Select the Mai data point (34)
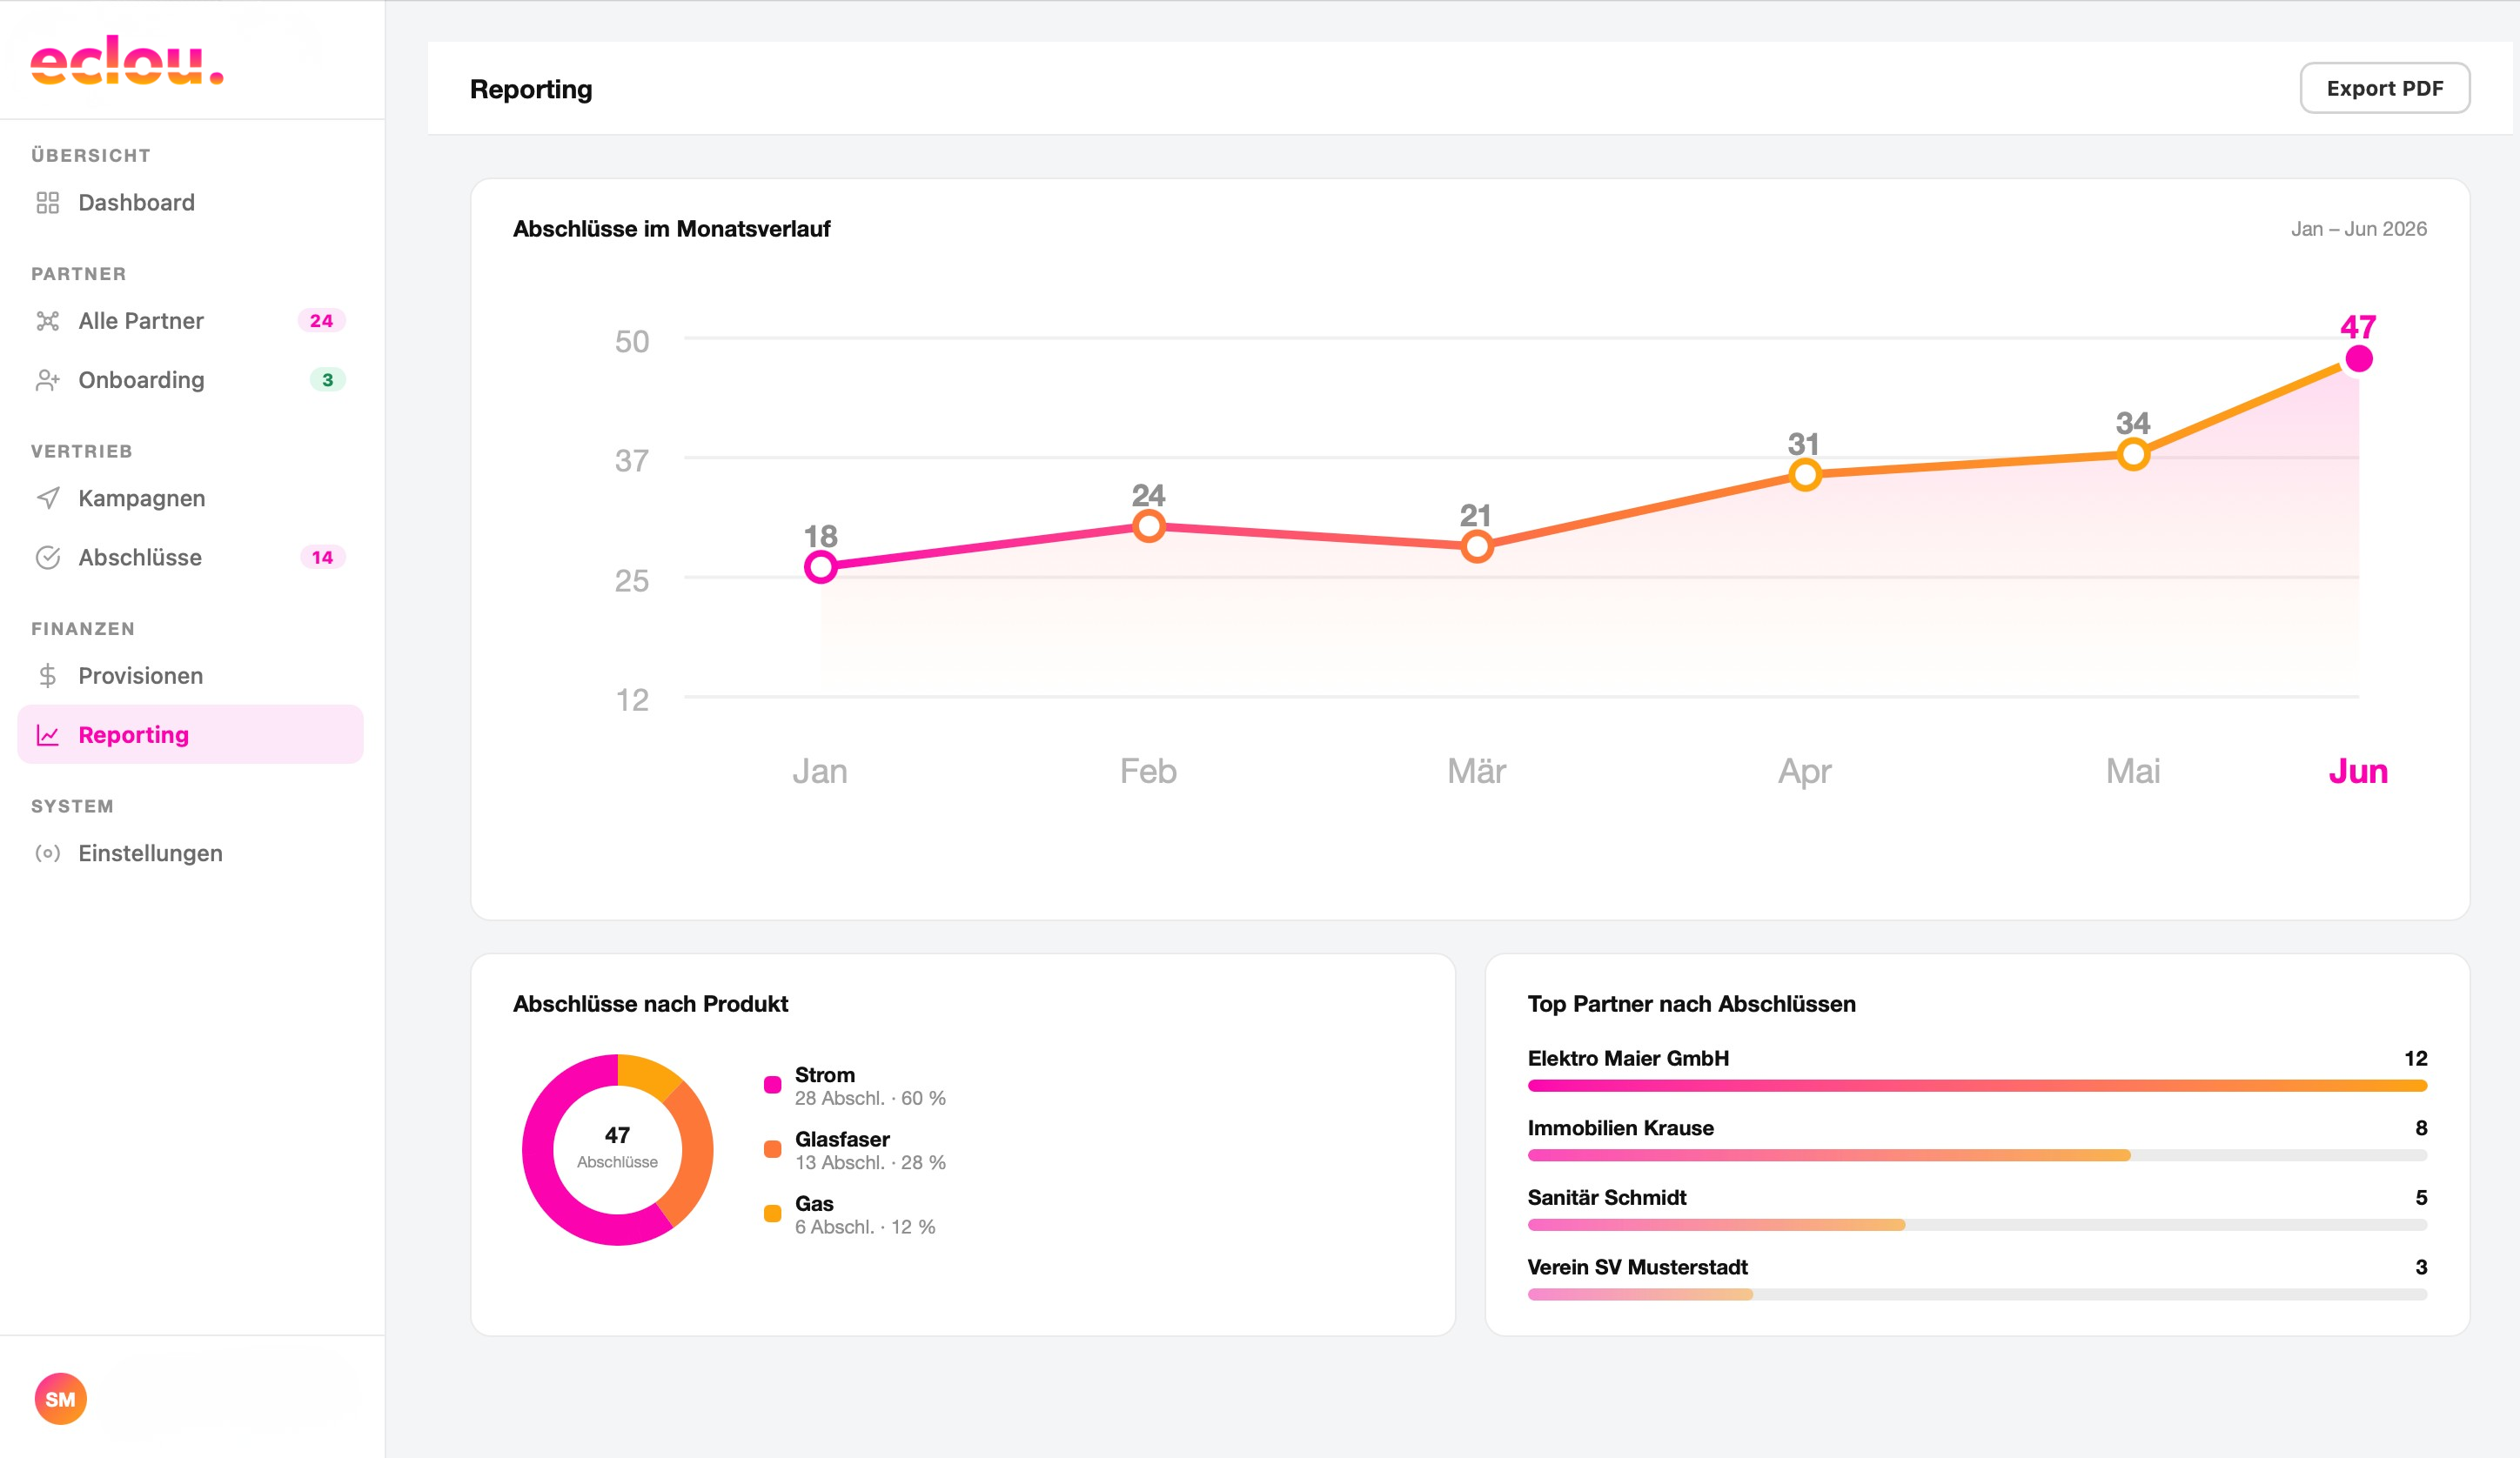The height and width of the screenshot is (1458, 2520). (x=2133, y=455)
